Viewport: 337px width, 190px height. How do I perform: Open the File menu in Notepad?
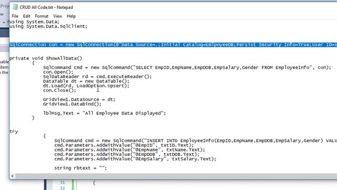(x=15, y=16)
